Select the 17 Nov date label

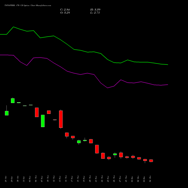click(72, 179)
